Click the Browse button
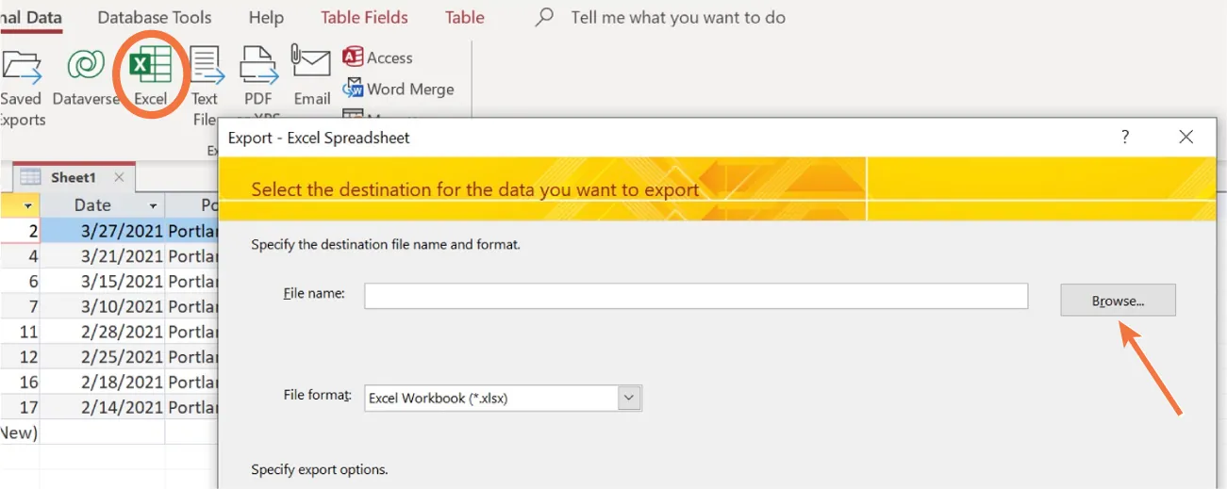Viewport: 1227px width, 489px height. (x=1118, y=301)
